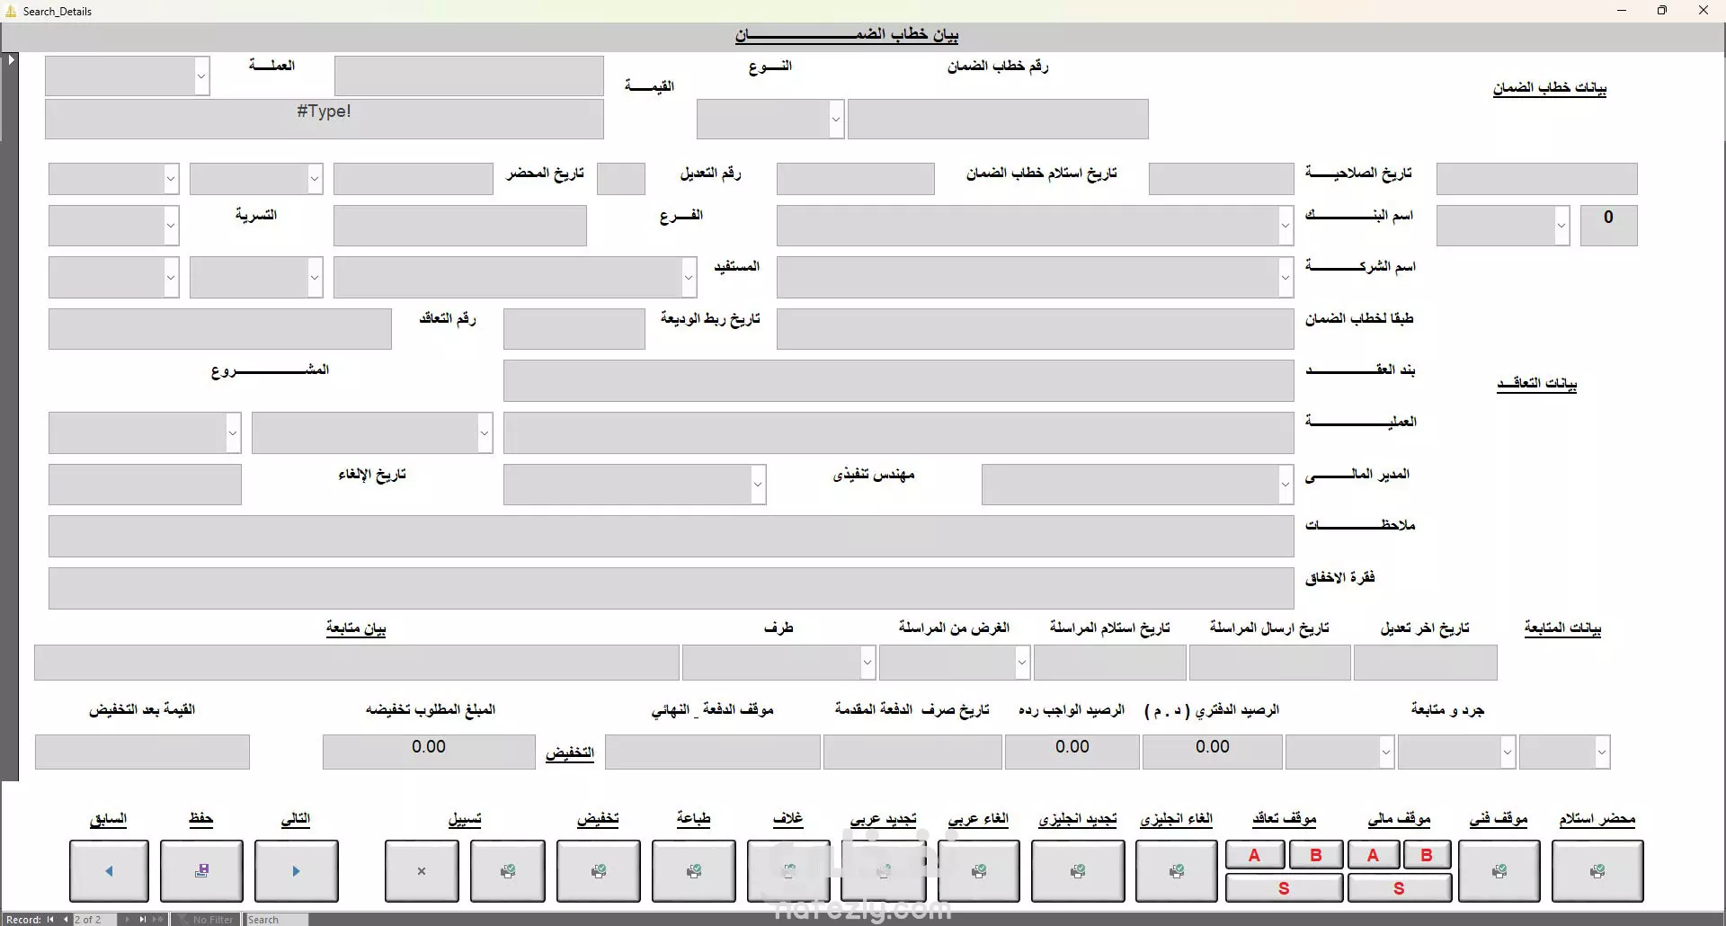Click A button under موقف مالى
The width and height of the screenshot is (1726, 926).
pyautogui.click(x=1373, y=855)
